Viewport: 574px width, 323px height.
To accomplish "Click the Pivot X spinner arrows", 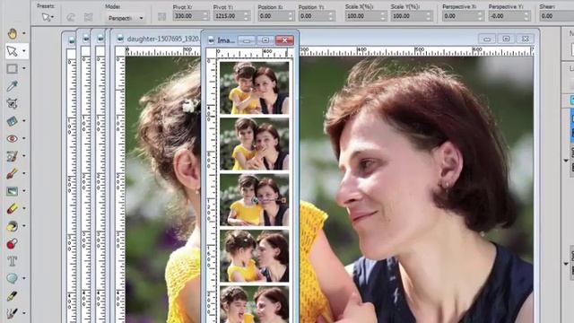I will [205, 16].
